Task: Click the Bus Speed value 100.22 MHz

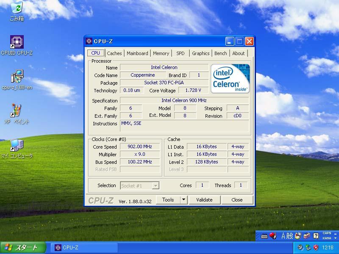Action: (x=140, y=162)
